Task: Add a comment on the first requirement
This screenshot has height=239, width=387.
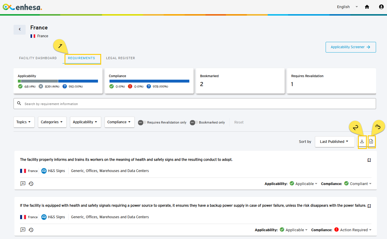Action: pyautogui.click(x=23, y=184)
